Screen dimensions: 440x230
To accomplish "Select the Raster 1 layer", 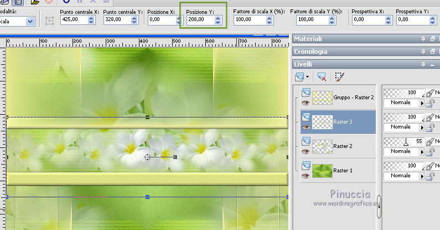I will tap(338, 171).
